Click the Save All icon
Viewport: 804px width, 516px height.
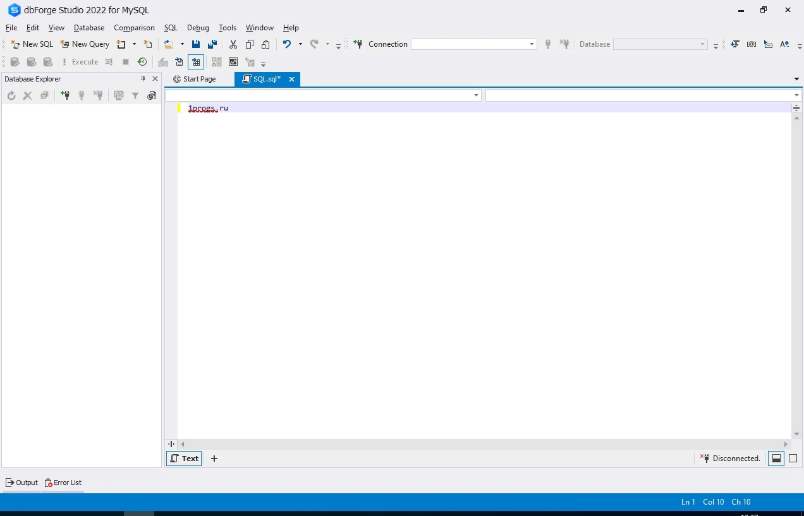tap(212, 44)
